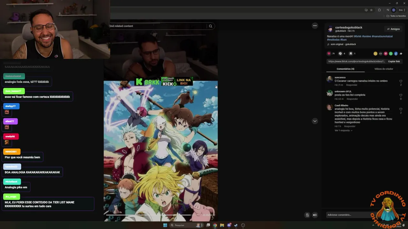The width and height of the screenshot is (408, 229).
Task: Open the three-dots more options menu
Action: (315, 26)
